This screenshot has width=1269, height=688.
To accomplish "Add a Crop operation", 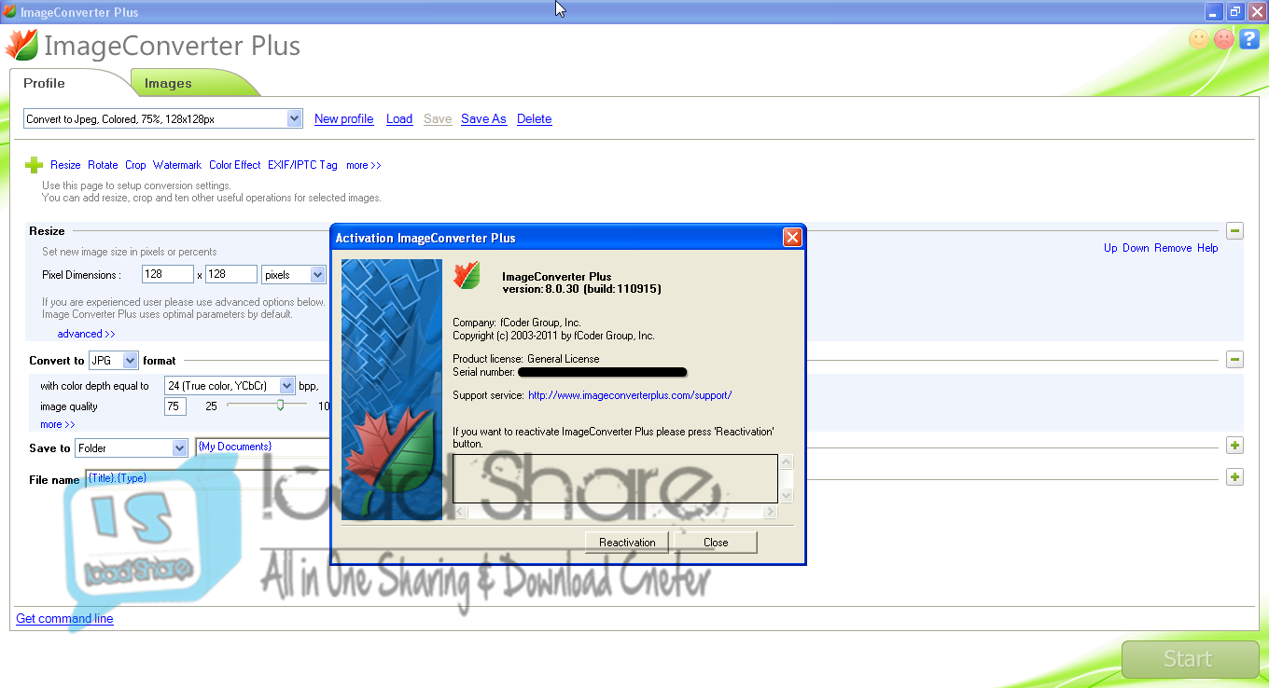I will point(135,165).
